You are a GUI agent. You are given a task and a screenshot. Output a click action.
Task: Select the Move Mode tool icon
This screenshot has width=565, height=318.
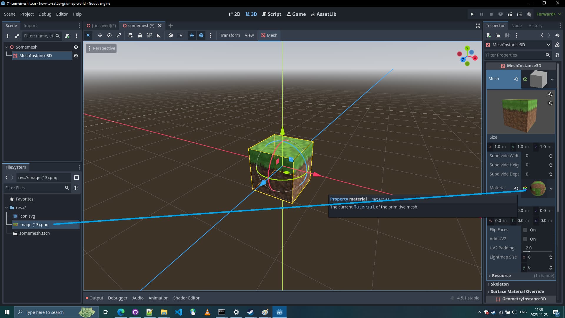click(100, 35)
